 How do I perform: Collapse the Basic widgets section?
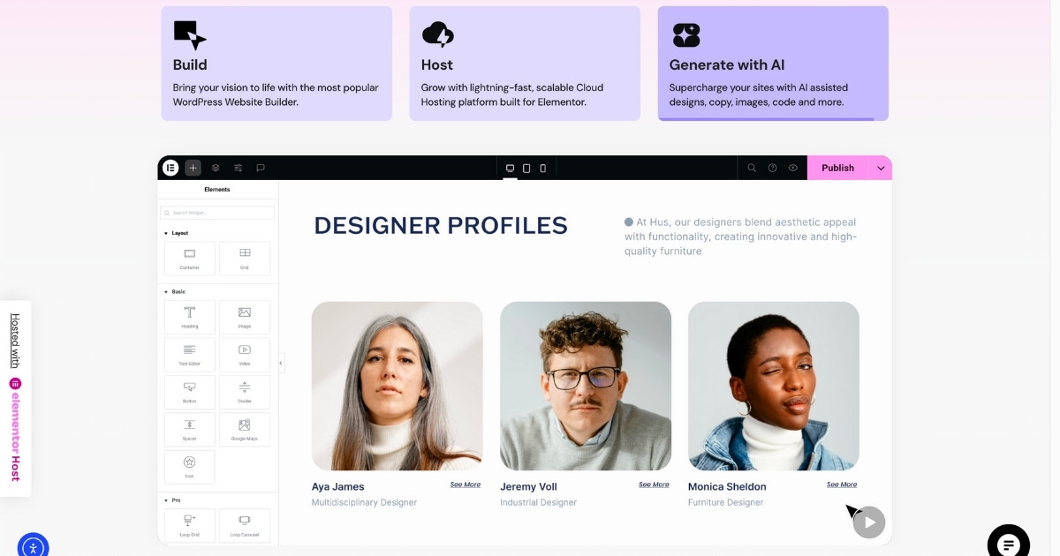[x=165, y=291]
